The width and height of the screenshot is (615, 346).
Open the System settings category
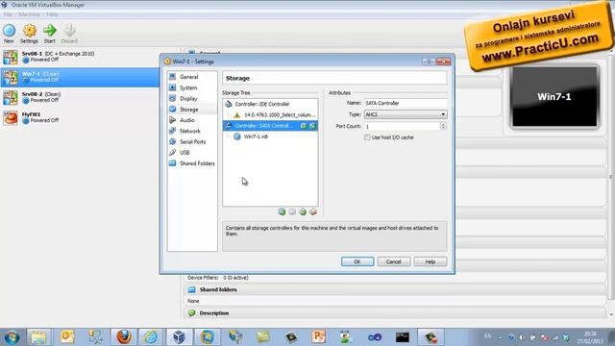point(192,87)
